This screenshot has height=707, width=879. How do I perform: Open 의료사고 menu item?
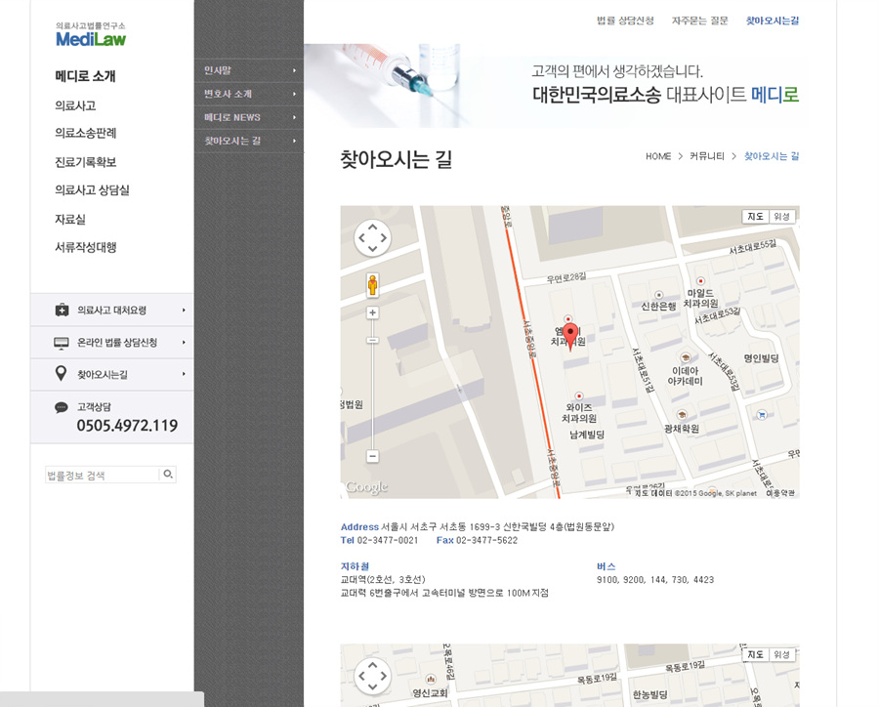75,105
